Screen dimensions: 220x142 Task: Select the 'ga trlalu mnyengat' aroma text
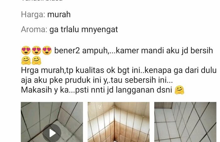[x=84, y=30]
